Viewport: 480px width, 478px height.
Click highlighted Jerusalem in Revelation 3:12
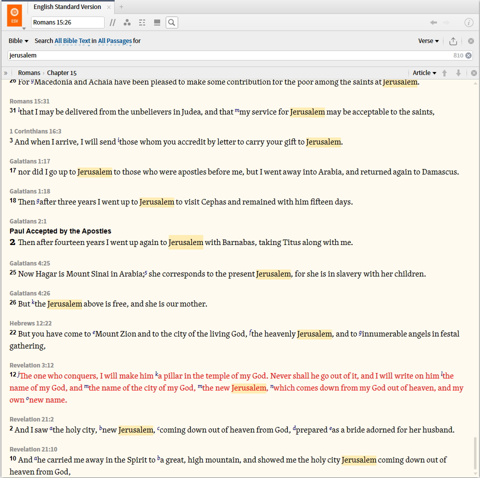pos(249,388)
